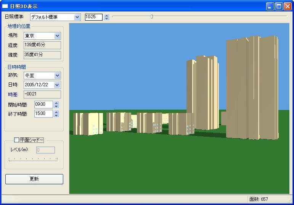Click the window's title bar icon

(x=5, y=6)
